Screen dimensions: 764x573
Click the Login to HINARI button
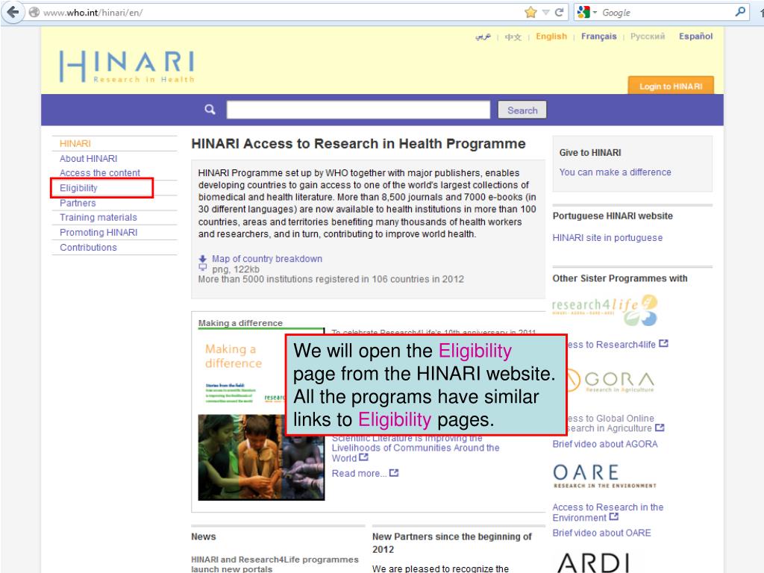(671, 85)
